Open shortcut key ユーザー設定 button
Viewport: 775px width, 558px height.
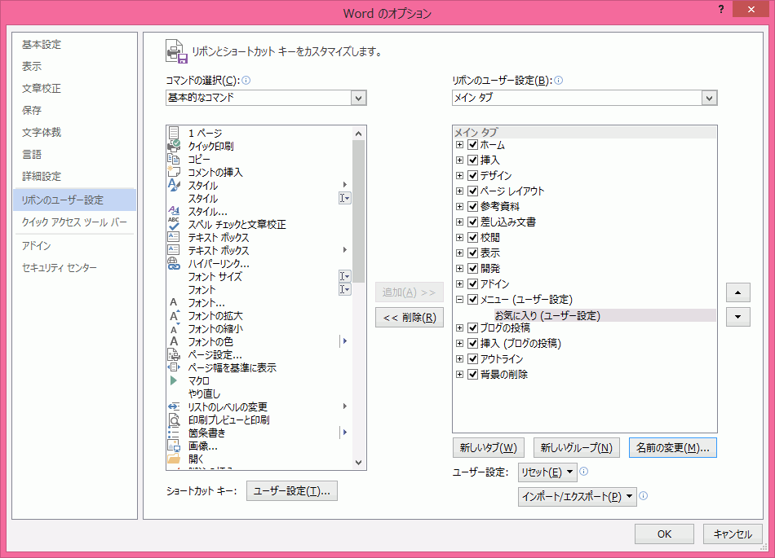point(292,491)
